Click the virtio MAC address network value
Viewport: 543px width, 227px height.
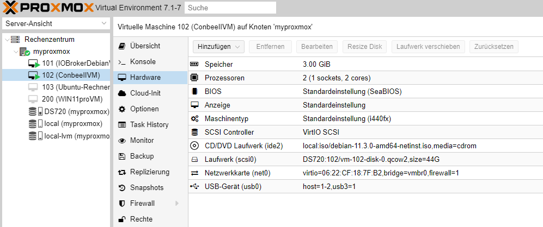click(381, 173)
